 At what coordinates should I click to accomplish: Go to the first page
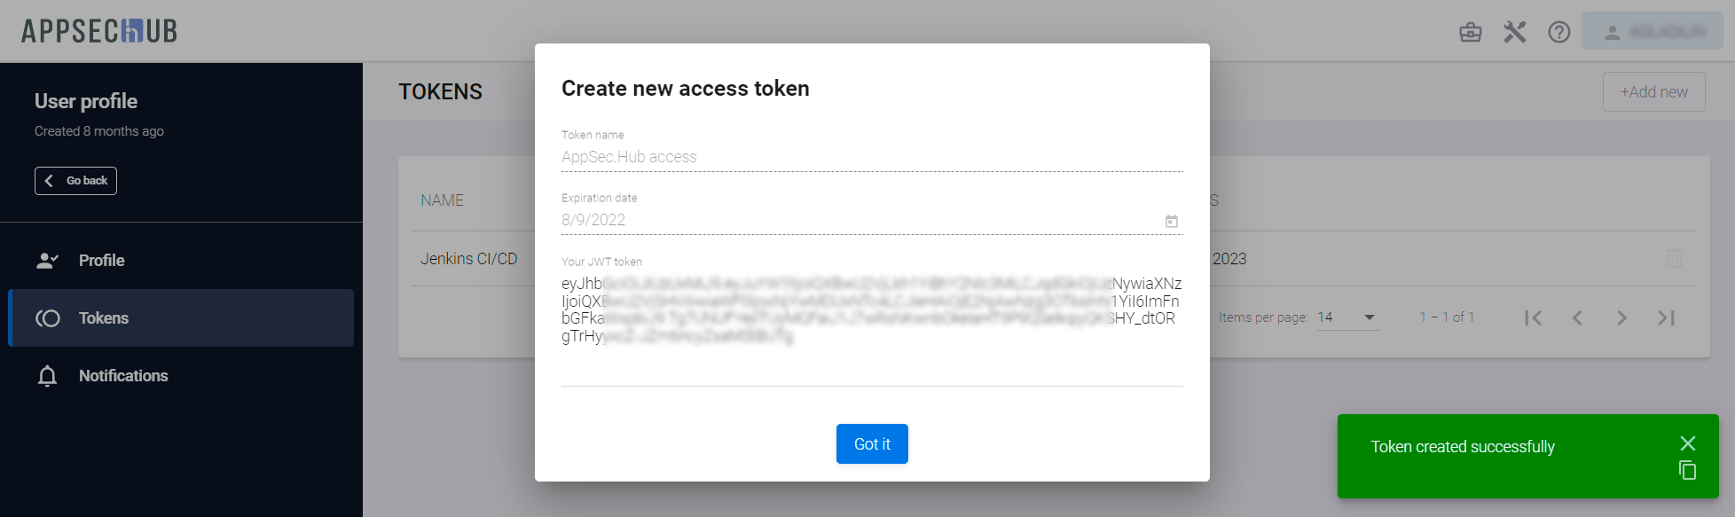click(1533, 317)
